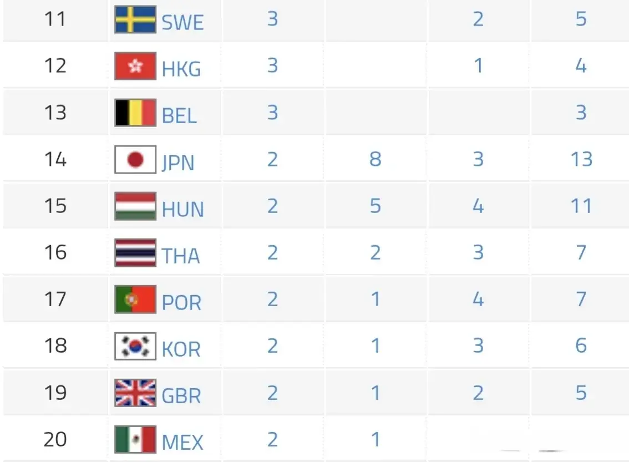Click the Portugal flag icon
The height and width of the screenshot is (462, 629).
[x=135, y=299]
